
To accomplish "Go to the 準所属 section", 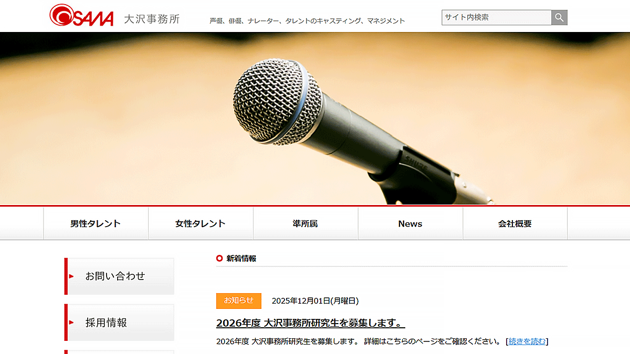I will point(306,223).
